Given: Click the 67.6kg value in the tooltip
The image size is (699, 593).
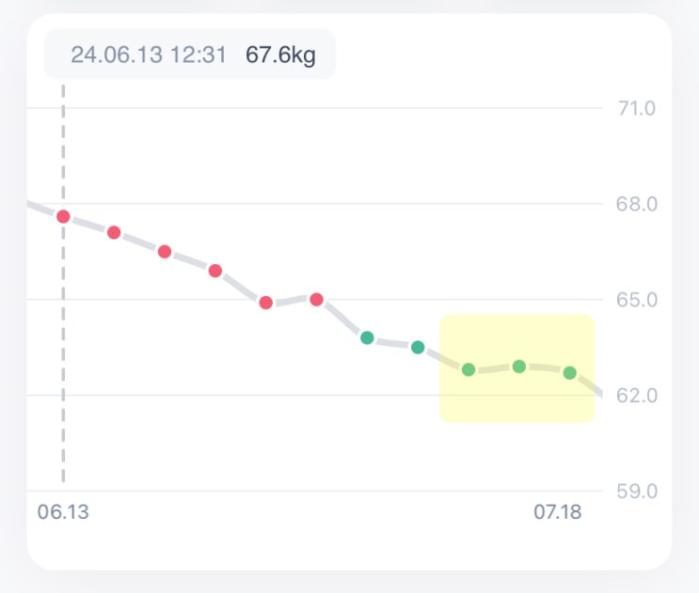Looking at the screenshot, I should coord(280,55).
